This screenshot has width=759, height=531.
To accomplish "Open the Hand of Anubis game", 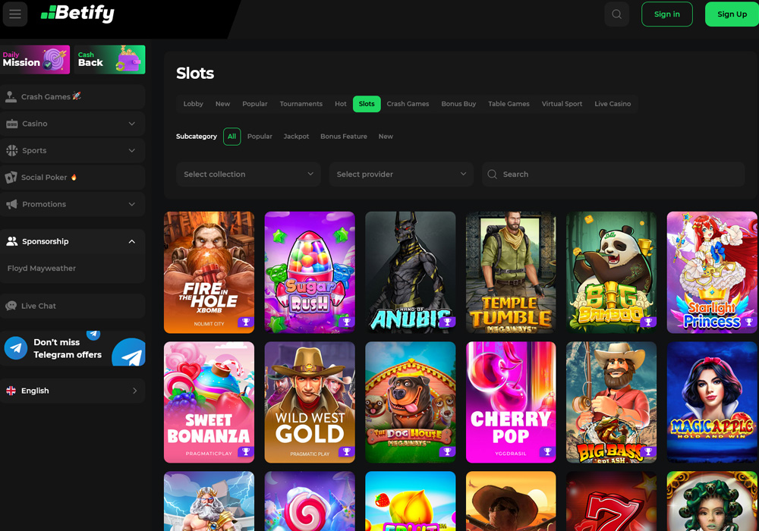I will point(411,272).
